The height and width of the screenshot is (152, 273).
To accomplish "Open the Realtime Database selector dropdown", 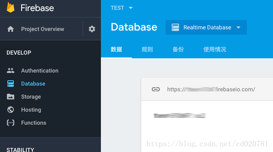I will 206,27.
